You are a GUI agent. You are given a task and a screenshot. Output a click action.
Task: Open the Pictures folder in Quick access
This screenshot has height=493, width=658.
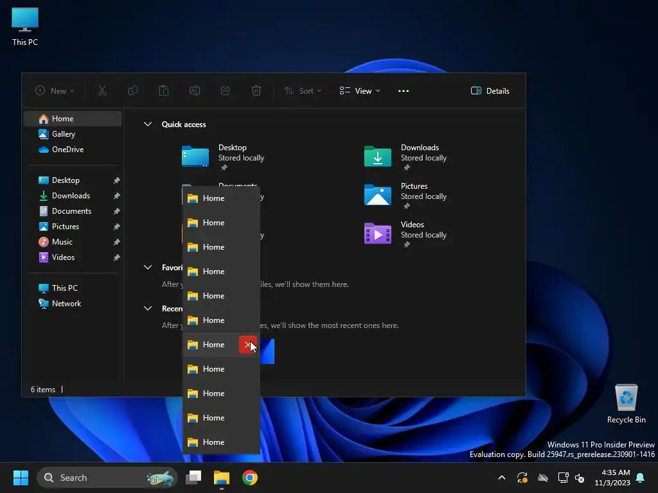click(x=406, y=195)
